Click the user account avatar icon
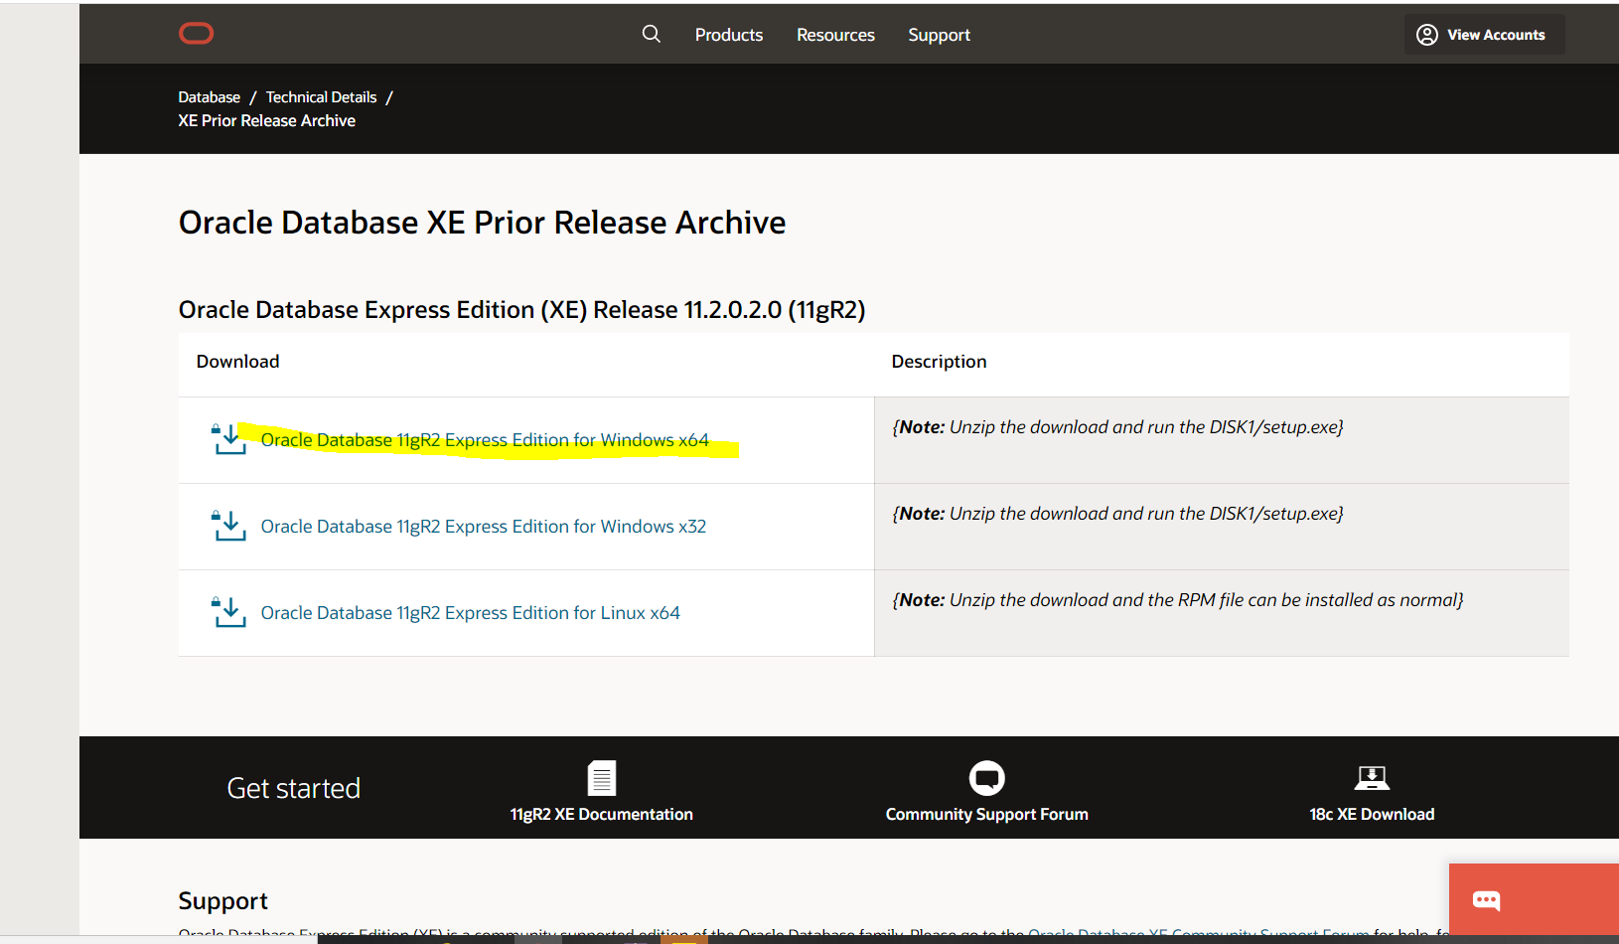Viewport: 1619px width, 944px height. pos(1427,35)
